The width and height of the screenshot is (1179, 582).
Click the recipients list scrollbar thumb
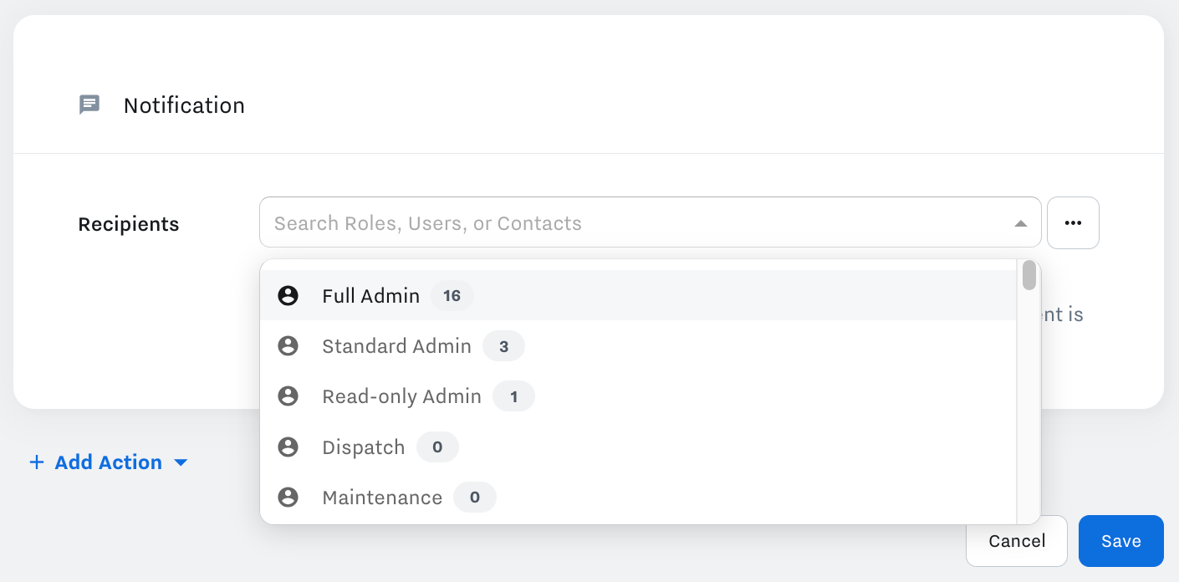[x=1029, y=275]
